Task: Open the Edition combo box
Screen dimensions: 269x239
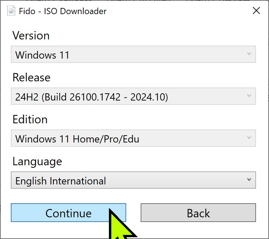Action: 133,138
